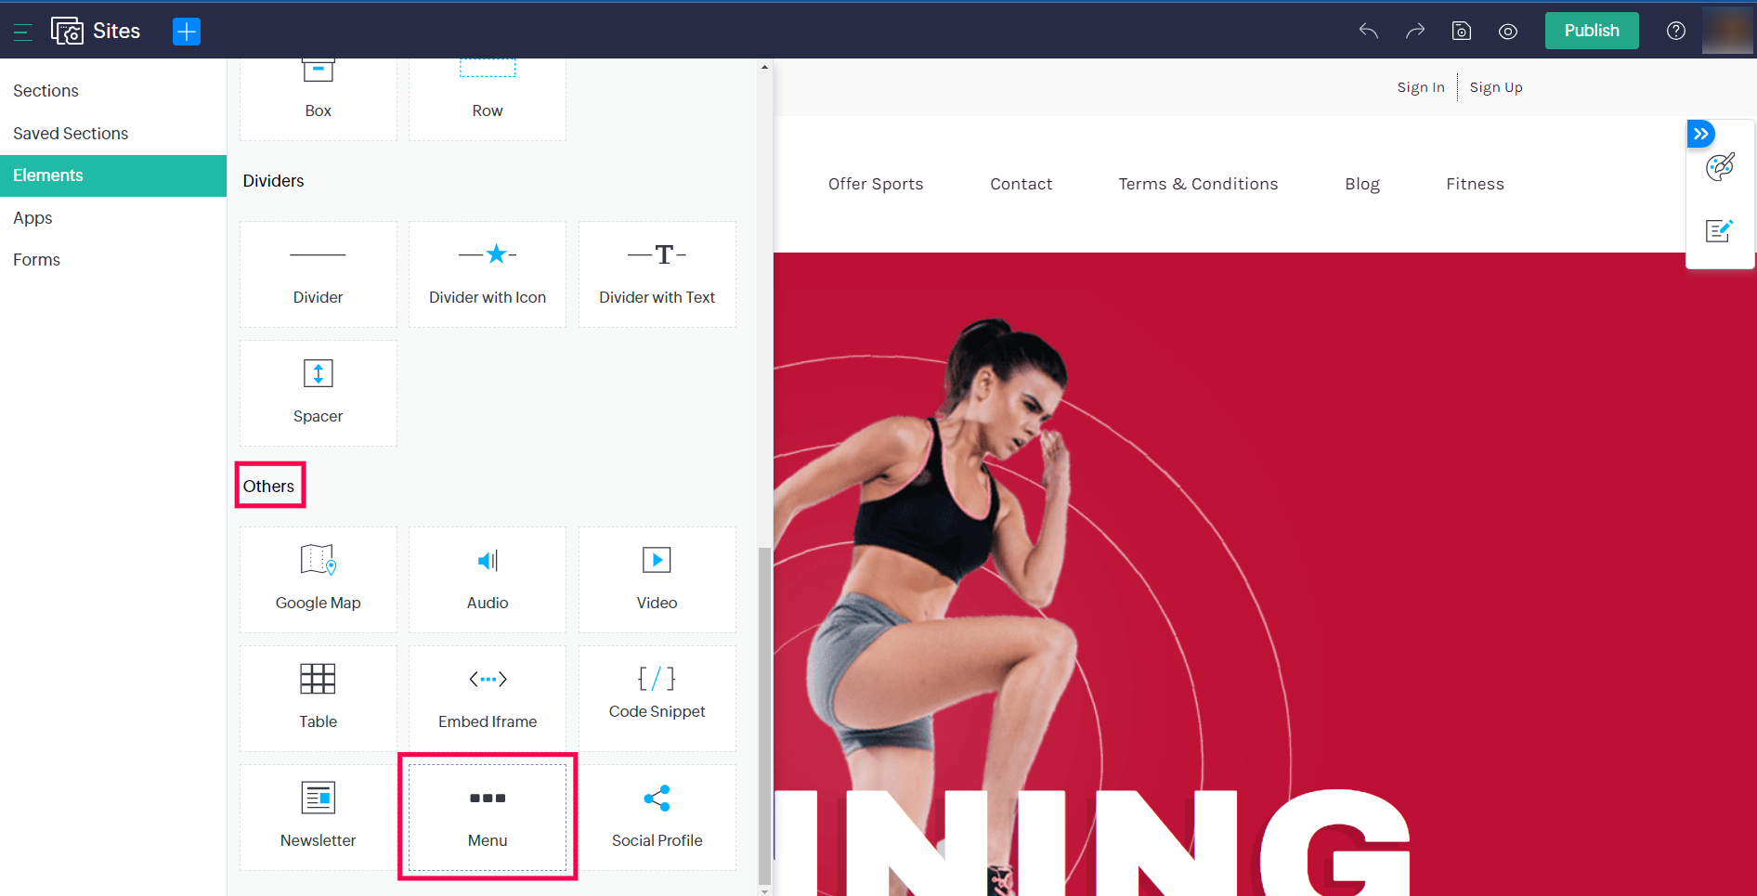
Task: Redo the last action
Action: [1414, 31]
